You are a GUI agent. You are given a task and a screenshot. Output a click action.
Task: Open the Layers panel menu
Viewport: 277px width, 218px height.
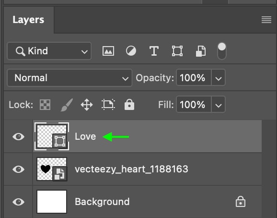point(266,20)
